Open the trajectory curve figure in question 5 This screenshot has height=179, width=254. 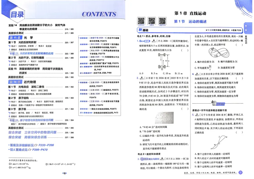coord(219,143)
